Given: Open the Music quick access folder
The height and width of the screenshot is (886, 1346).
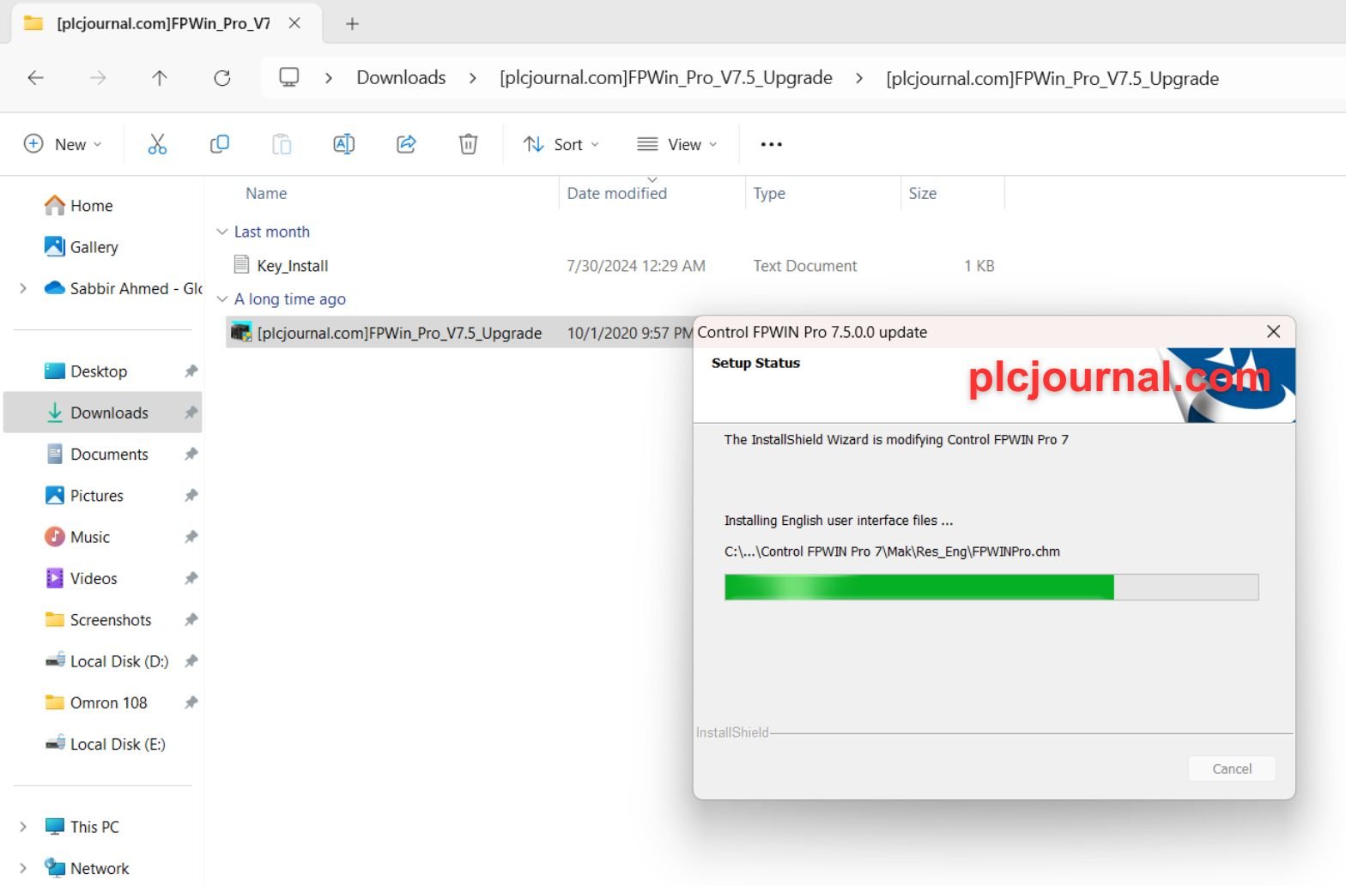Looking at the screenshot, I should point(77,537).
